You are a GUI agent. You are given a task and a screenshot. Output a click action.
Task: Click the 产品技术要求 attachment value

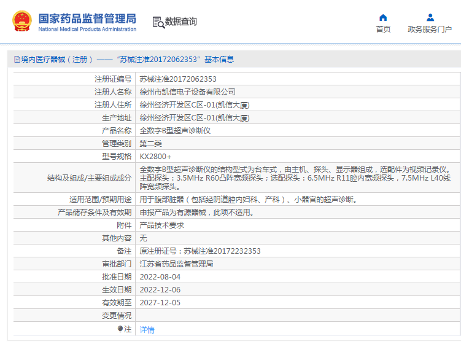pos(161,225)
